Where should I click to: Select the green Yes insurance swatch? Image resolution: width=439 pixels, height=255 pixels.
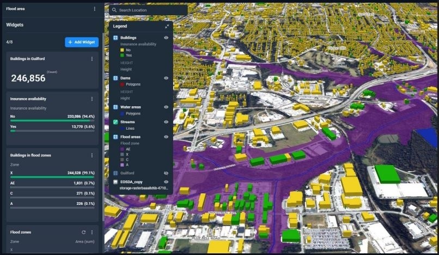tap(122, 55)
